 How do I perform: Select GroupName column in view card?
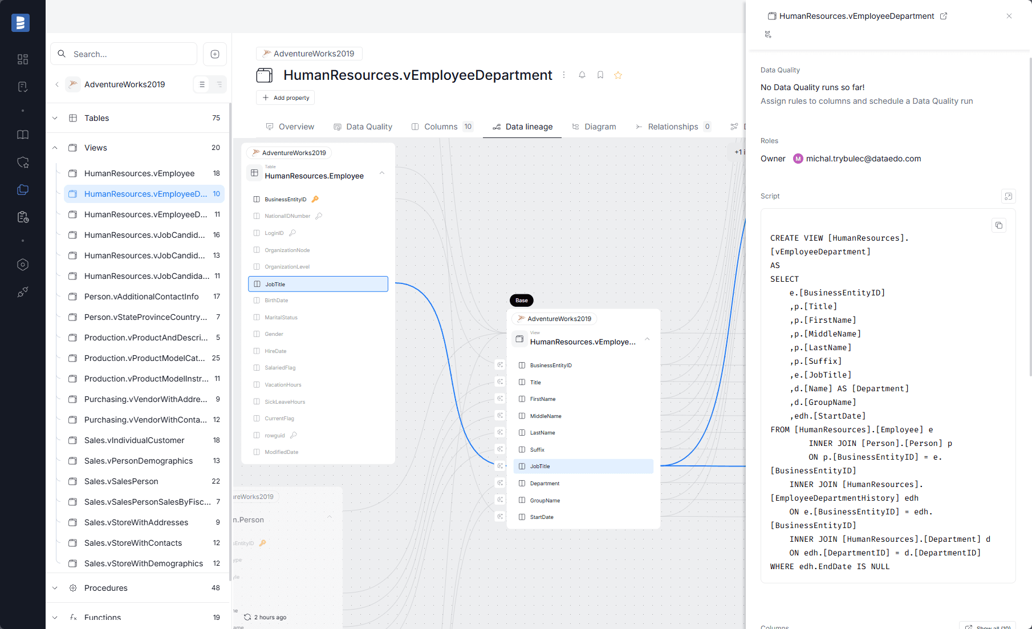point(583,500)
